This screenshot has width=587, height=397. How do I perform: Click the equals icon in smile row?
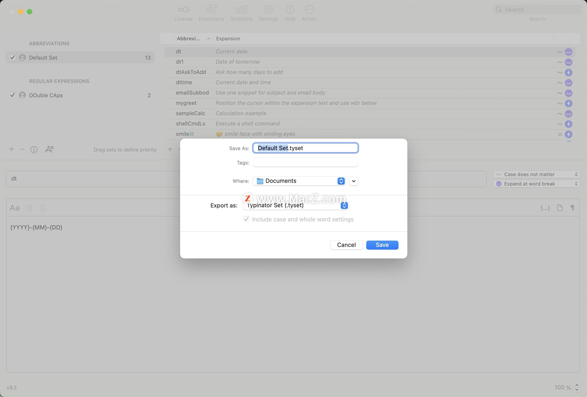[559, 134]
